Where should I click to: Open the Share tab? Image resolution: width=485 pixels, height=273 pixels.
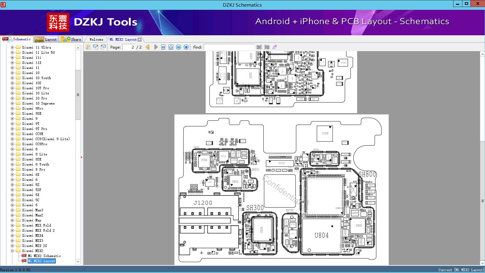71,39
